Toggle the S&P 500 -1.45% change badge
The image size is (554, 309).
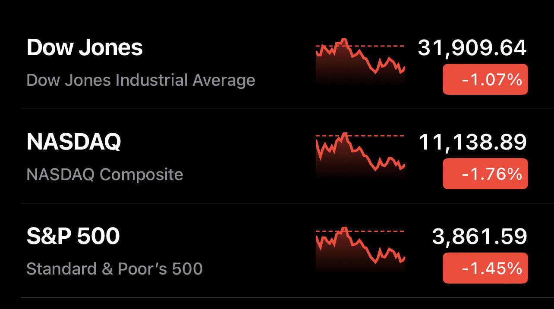coord(485,268)
